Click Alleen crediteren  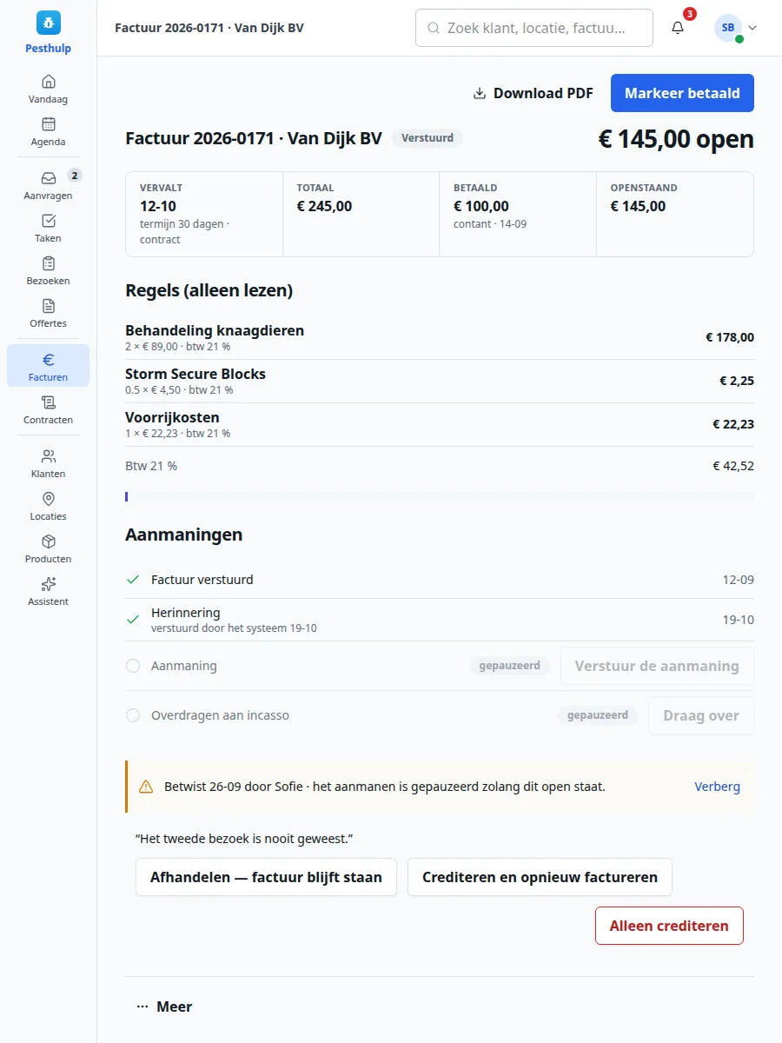(669, 926)
